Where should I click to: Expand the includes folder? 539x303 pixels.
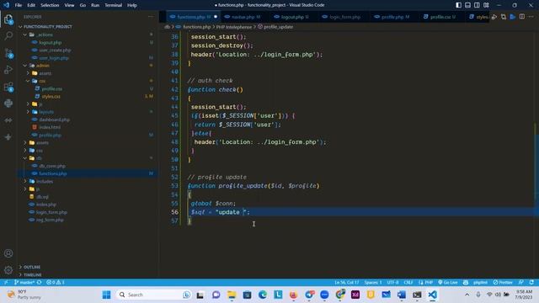click(45, 182)
